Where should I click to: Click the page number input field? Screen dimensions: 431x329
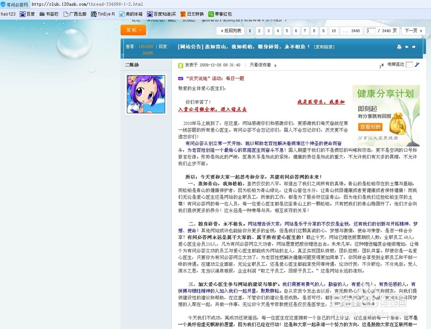(x=371, y=31)
